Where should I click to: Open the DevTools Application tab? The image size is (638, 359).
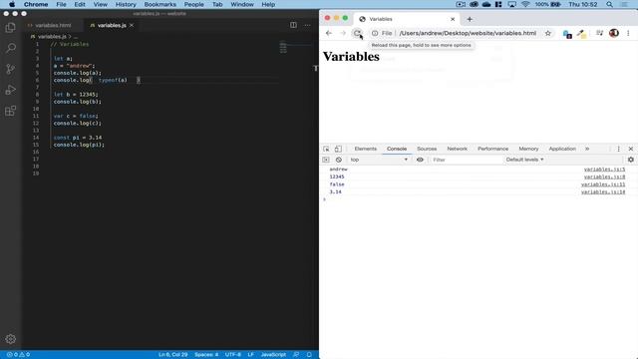click(x=562, y=149)
